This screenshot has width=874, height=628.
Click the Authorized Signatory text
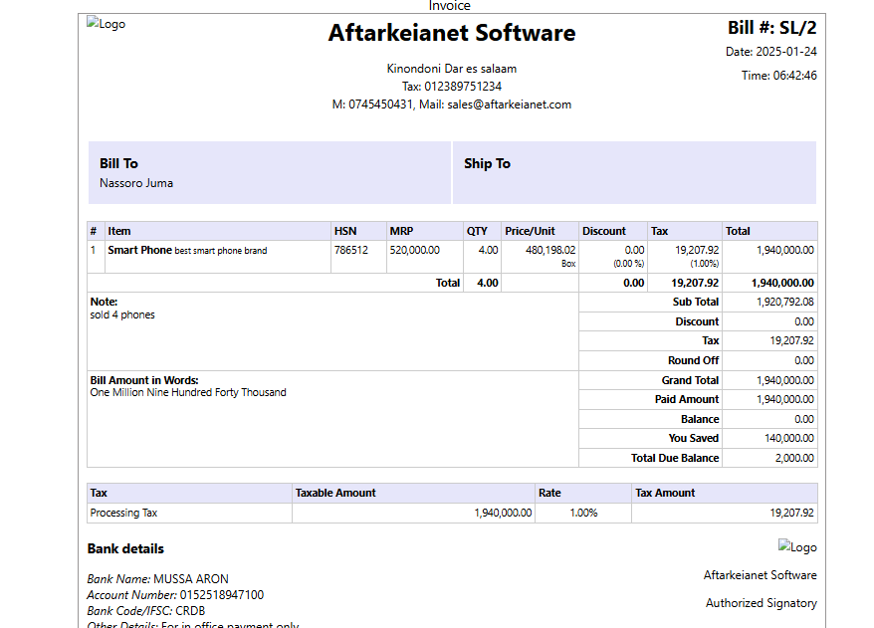[762, 603]
